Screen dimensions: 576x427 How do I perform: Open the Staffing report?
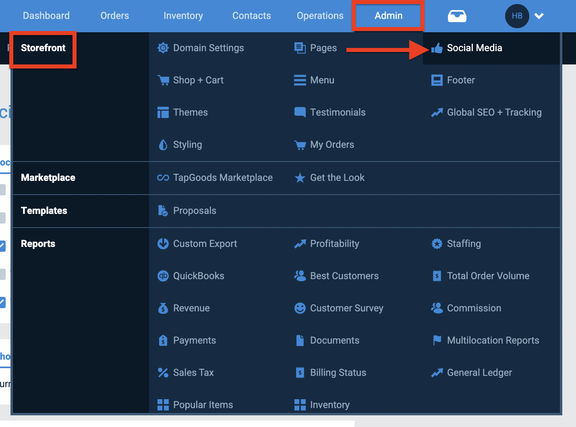pyautogui.click(x=464, y=244)
